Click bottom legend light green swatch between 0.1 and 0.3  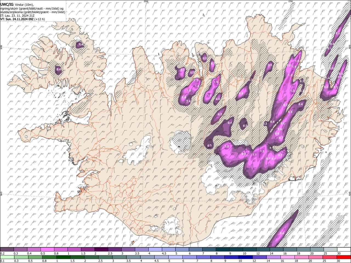pyautogui.click(x=7, y=257)
